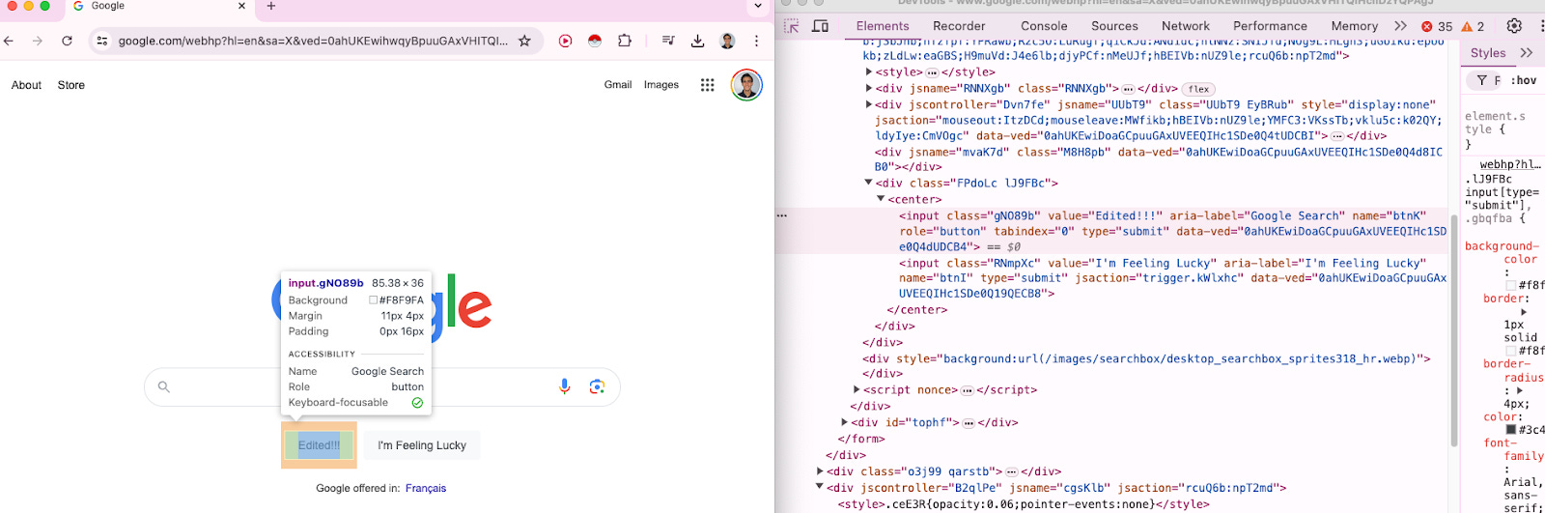Image resolution: width=1545 pixels, height=513 pixels.
Task: Reload the Google page
Action: pos(67,41)
